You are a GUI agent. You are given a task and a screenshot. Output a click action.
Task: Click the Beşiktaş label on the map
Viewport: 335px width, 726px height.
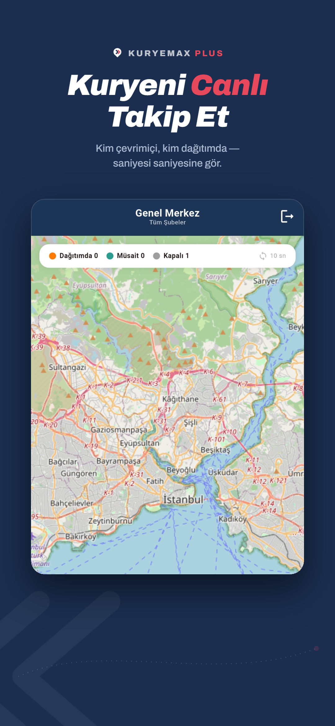coord(215,450)
